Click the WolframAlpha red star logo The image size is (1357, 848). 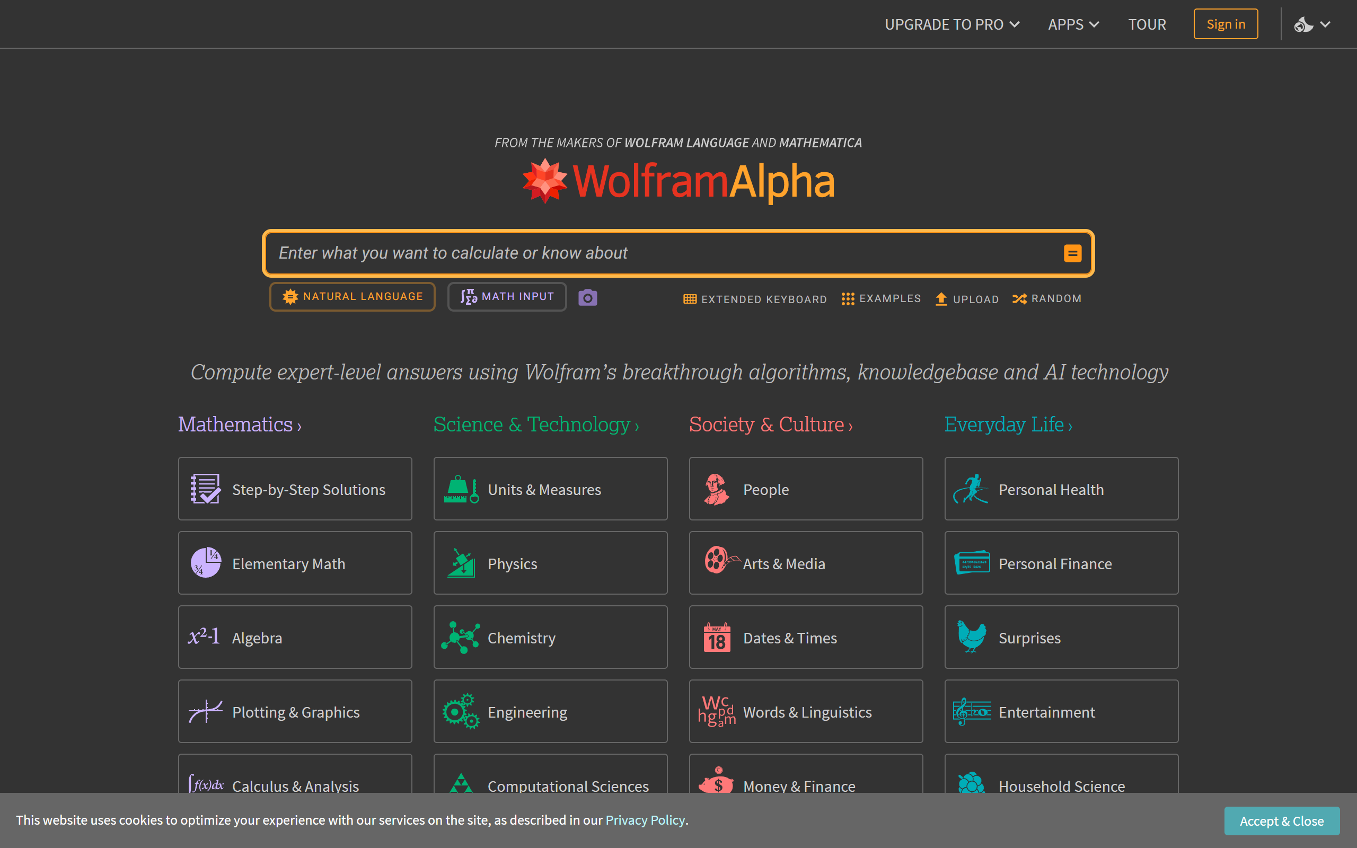544,181
